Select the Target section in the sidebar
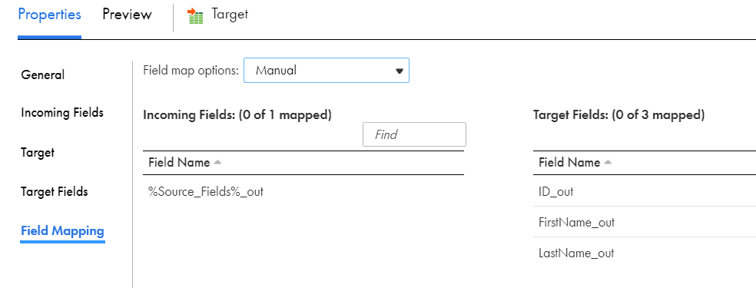This screenshot has width=756, height=288. click(x=38, y=153)
